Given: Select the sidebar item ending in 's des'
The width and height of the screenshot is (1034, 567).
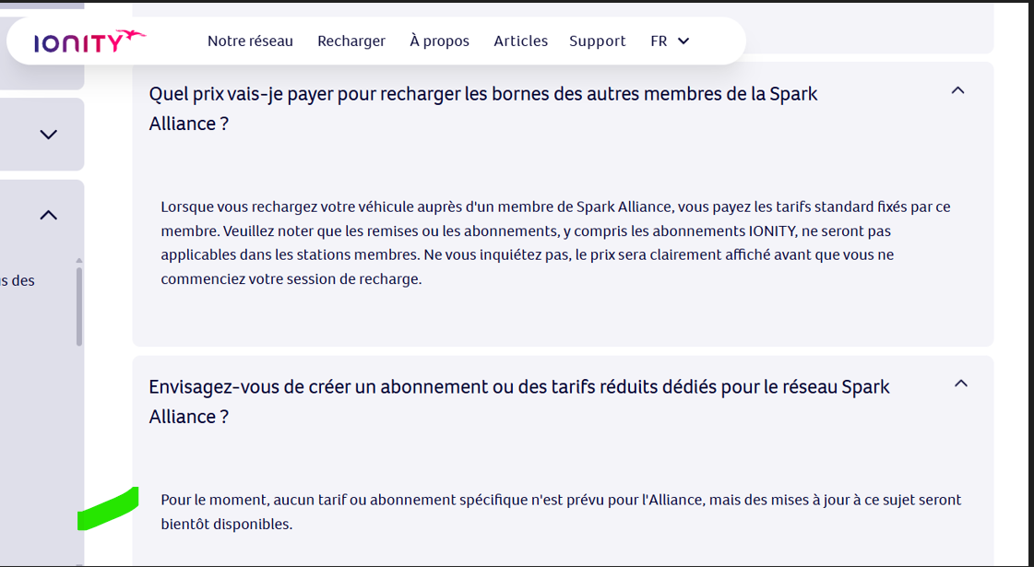Looking at the screenshot, I should (x=18, y=281).
